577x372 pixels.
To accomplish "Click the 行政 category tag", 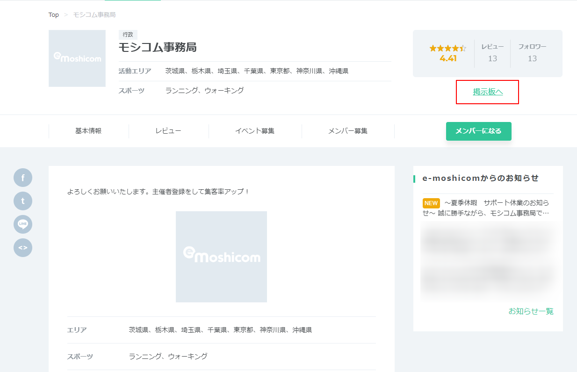I will click(128, 35).
